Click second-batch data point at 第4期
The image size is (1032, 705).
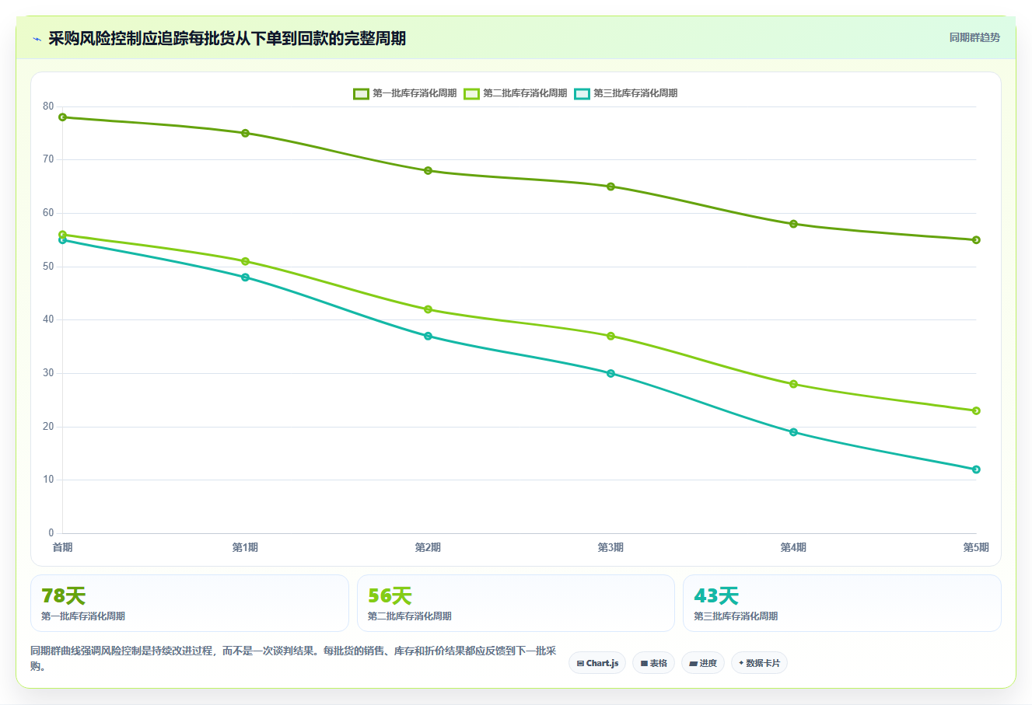click(x=793, y=384)
